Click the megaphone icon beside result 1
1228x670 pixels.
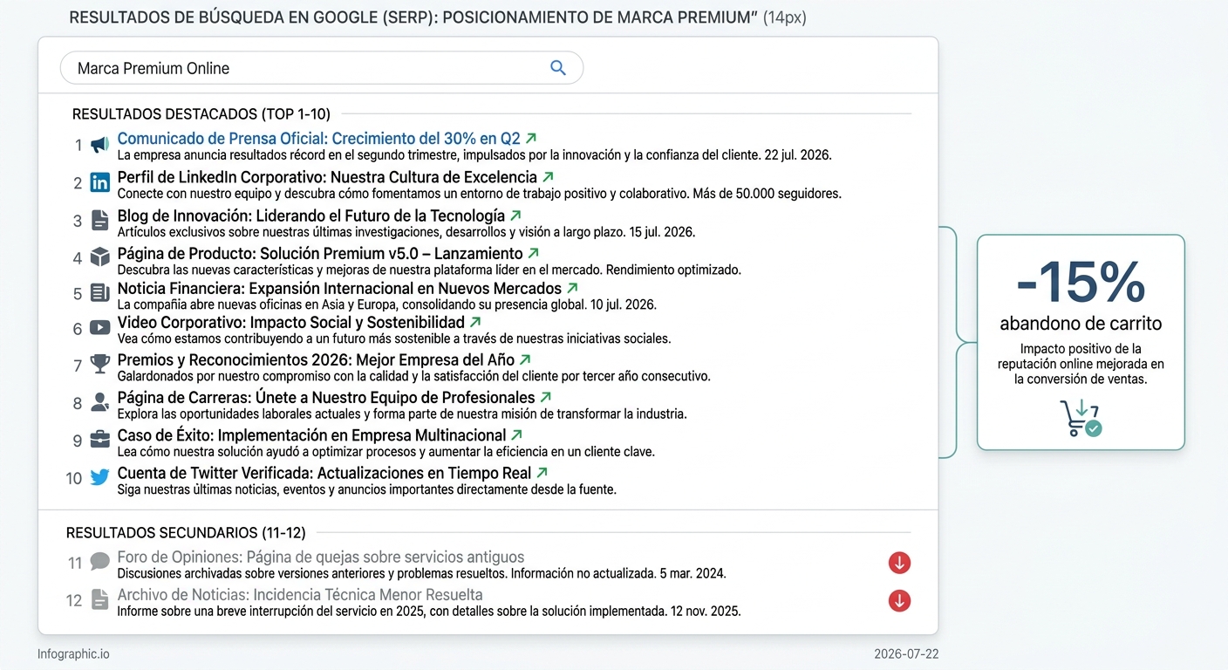tap(99, 145)
